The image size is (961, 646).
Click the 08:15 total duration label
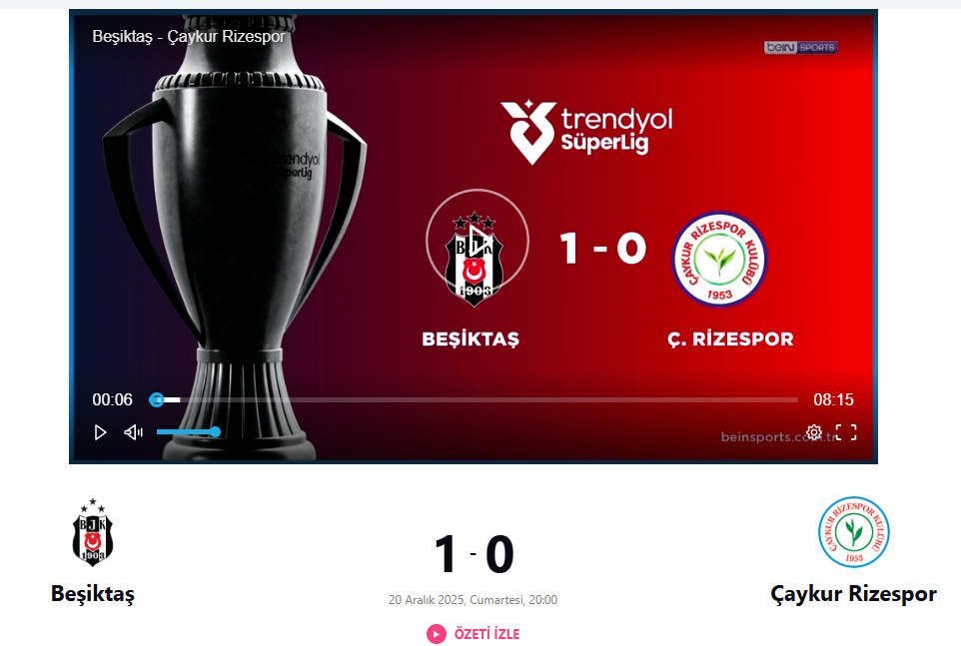click(x=833, y=399)
